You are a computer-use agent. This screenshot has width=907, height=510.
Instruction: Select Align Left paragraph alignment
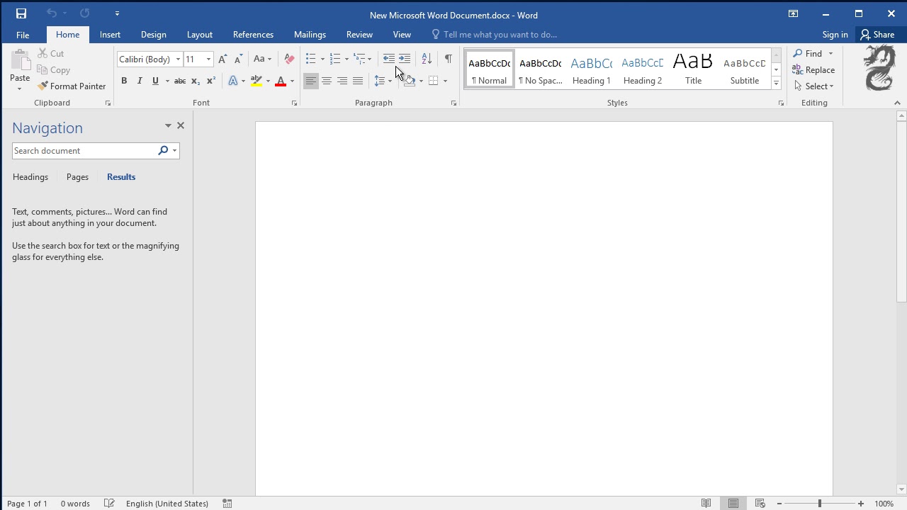point(311,81)
